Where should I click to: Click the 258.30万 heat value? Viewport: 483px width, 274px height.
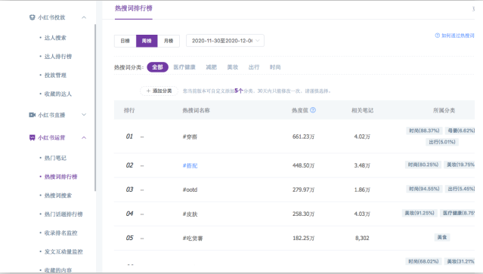pos(303,214)
